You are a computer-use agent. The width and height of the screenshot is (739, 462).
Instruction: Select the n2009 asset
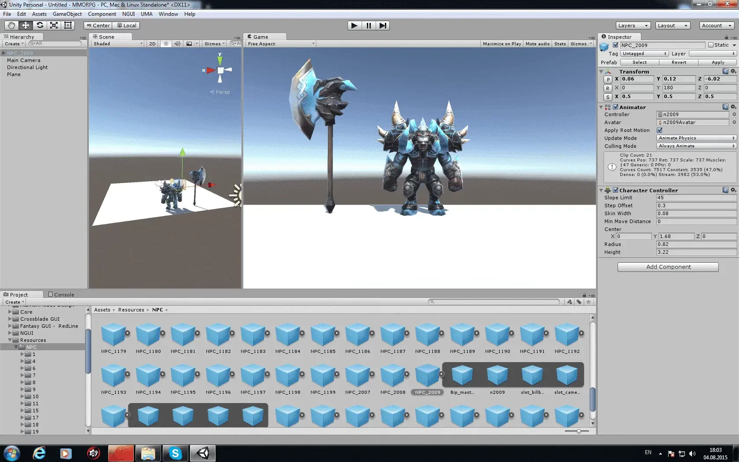[x=498, y=379]
